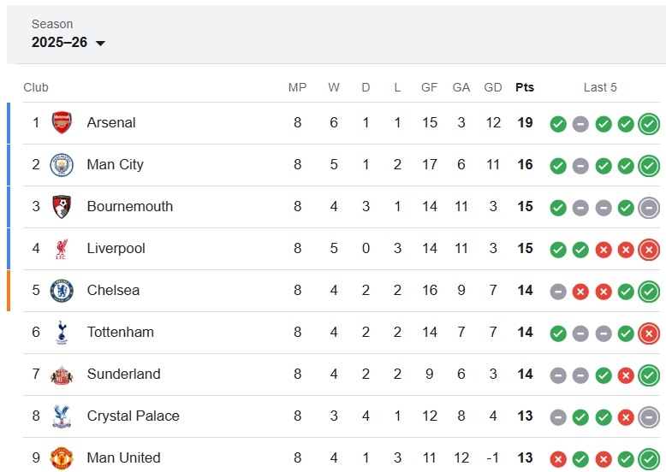Open the Tottenham team name link
Viewport: 666px width, 472px height.
coord(120,332)
